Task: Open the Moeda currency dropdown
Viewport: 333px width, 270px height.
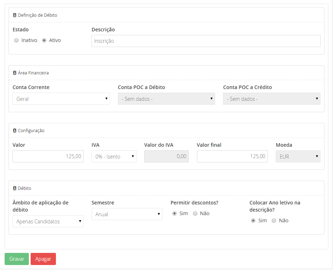Action: (x=298, y=157)
